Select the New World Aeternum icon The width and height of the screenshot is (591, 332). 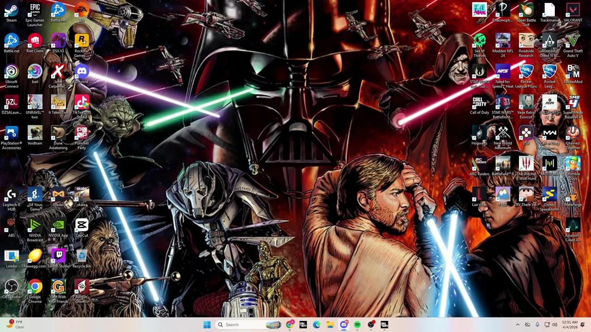coord(502,138)
